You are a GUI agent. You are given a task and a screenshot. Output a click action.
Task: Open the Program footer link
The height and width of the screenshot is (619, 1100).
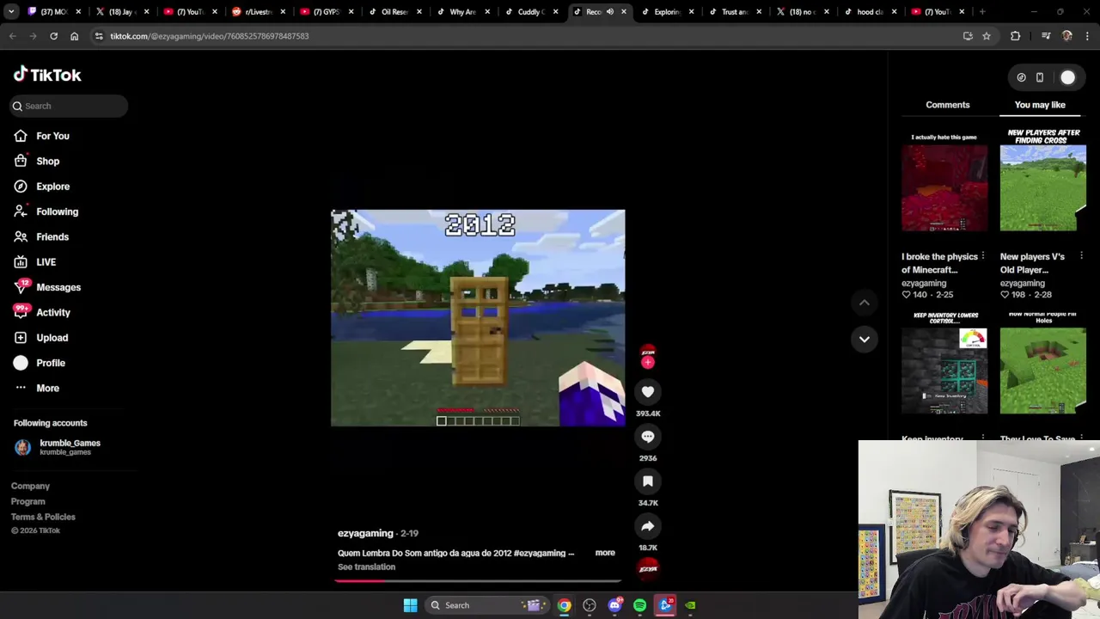coord(27,502)
